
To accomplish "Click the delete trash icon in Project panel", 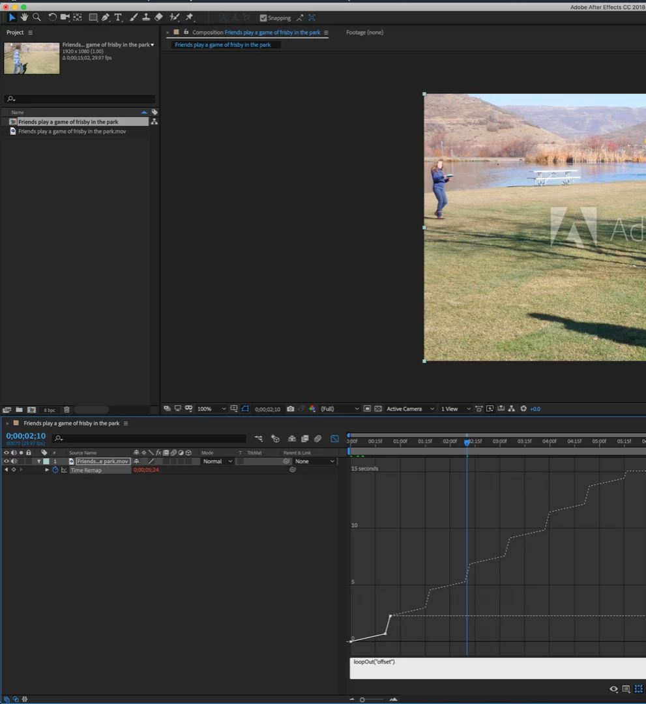I will 66,409.
